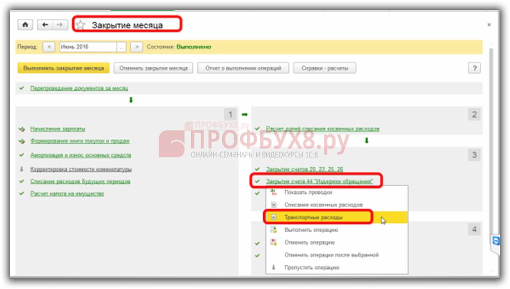Go to previous period with left arrow

49,47
